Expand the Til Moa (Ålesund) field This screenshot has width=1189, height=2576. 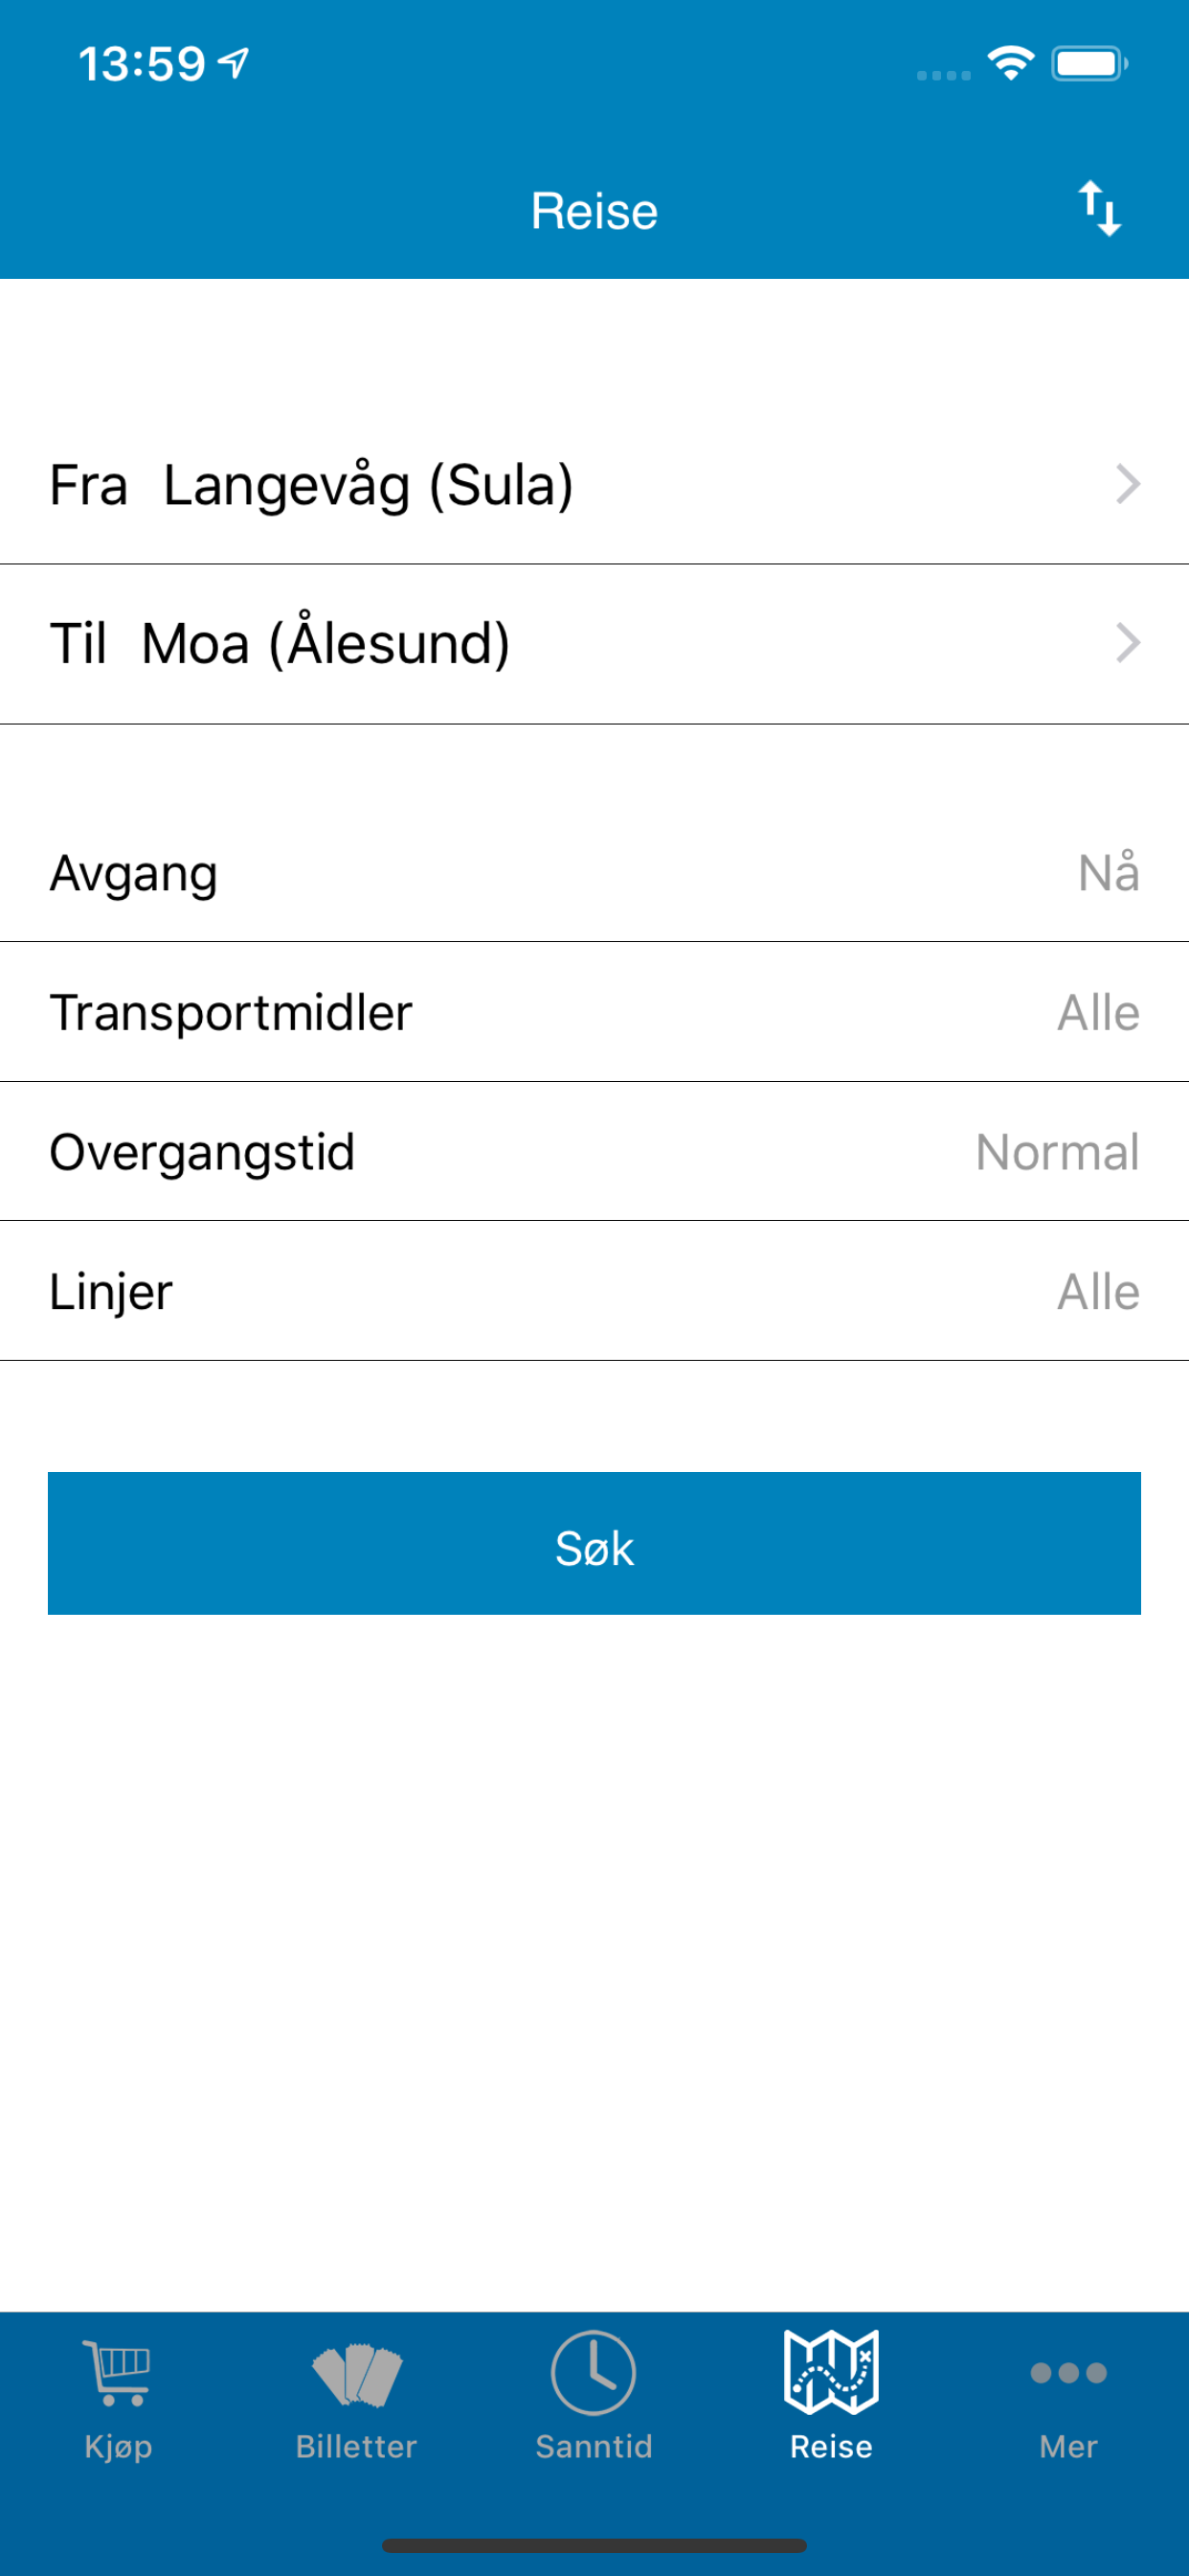pos(594,645)
